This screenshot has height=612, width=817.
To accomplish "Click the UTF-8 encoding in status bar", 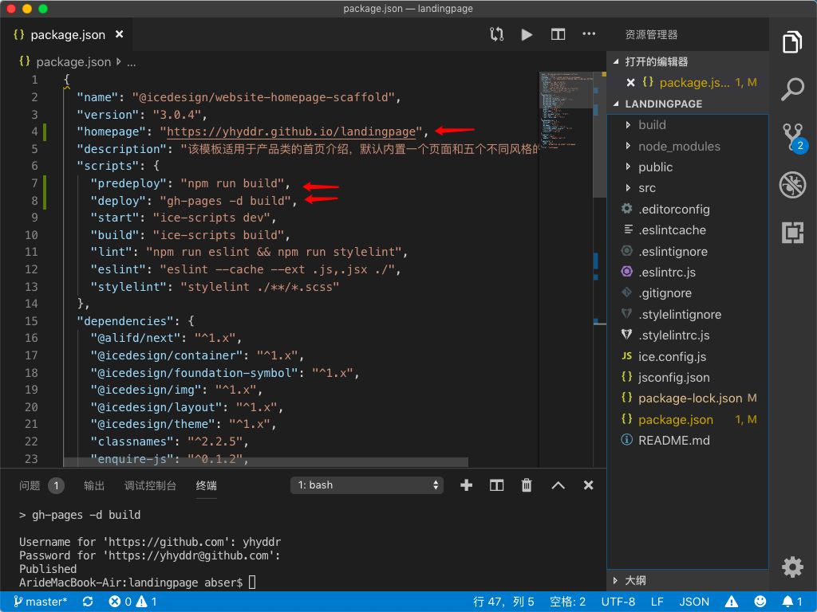I will tap(618, 602).
